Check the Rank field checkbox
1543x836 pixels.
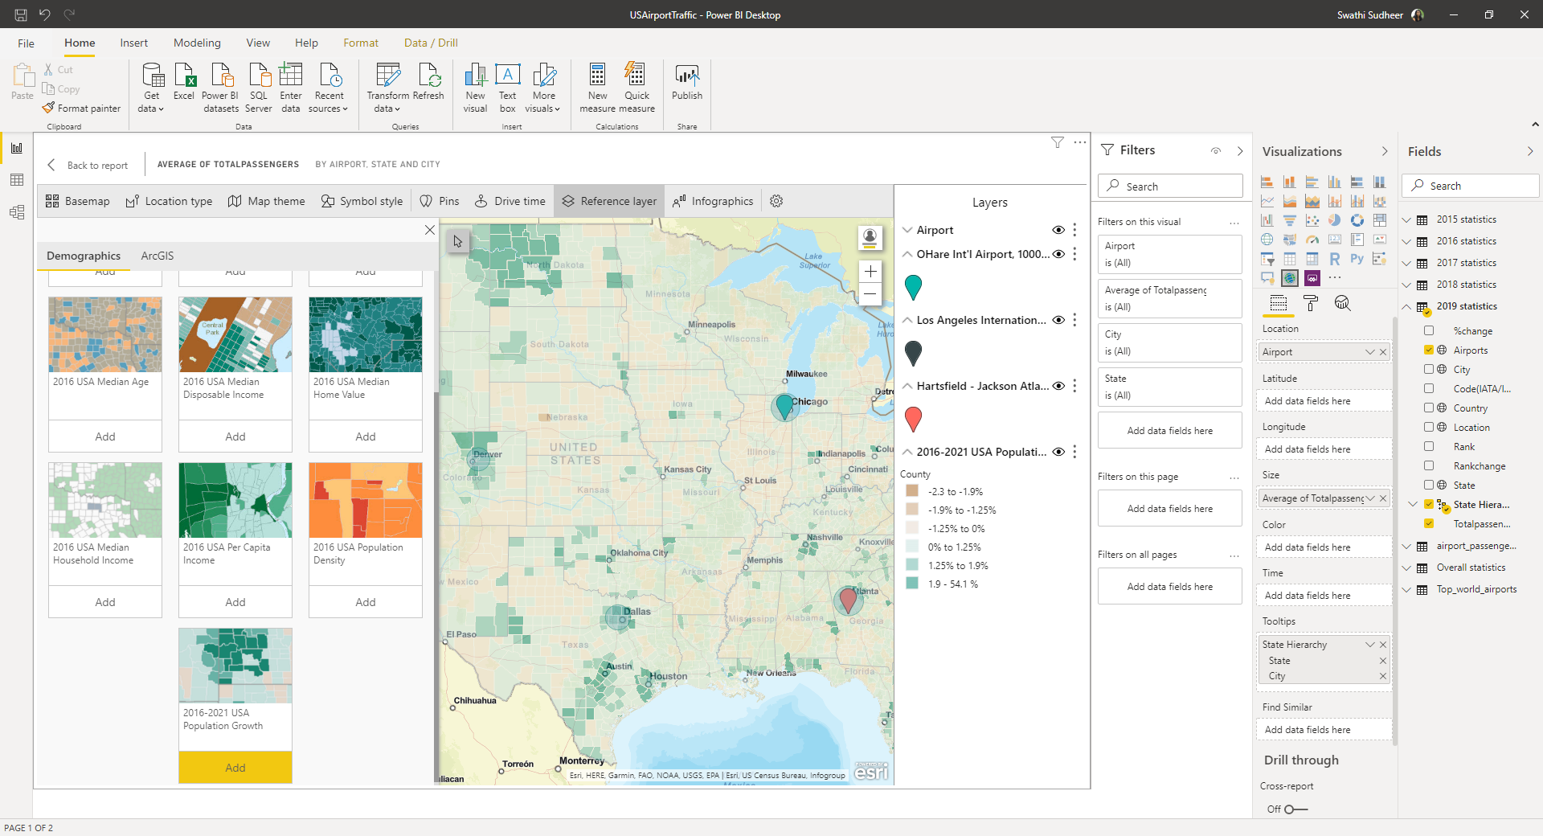point(1429,446)
